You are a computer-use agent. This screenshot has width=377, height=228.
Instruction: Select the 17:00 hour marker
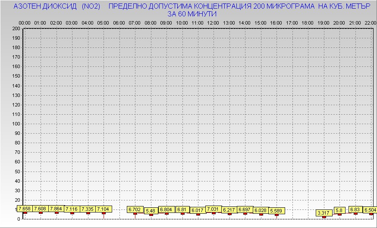[x=292, y=22]
